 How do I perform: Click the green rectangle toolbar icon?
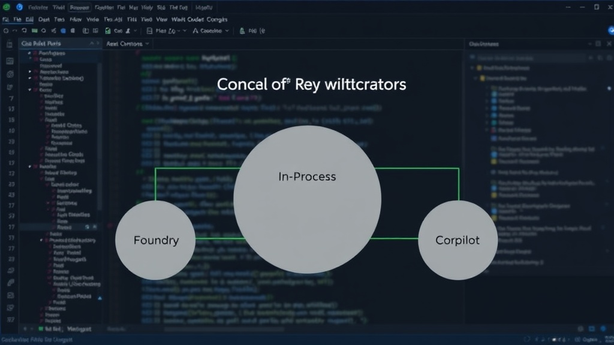[x=34, y=31]
